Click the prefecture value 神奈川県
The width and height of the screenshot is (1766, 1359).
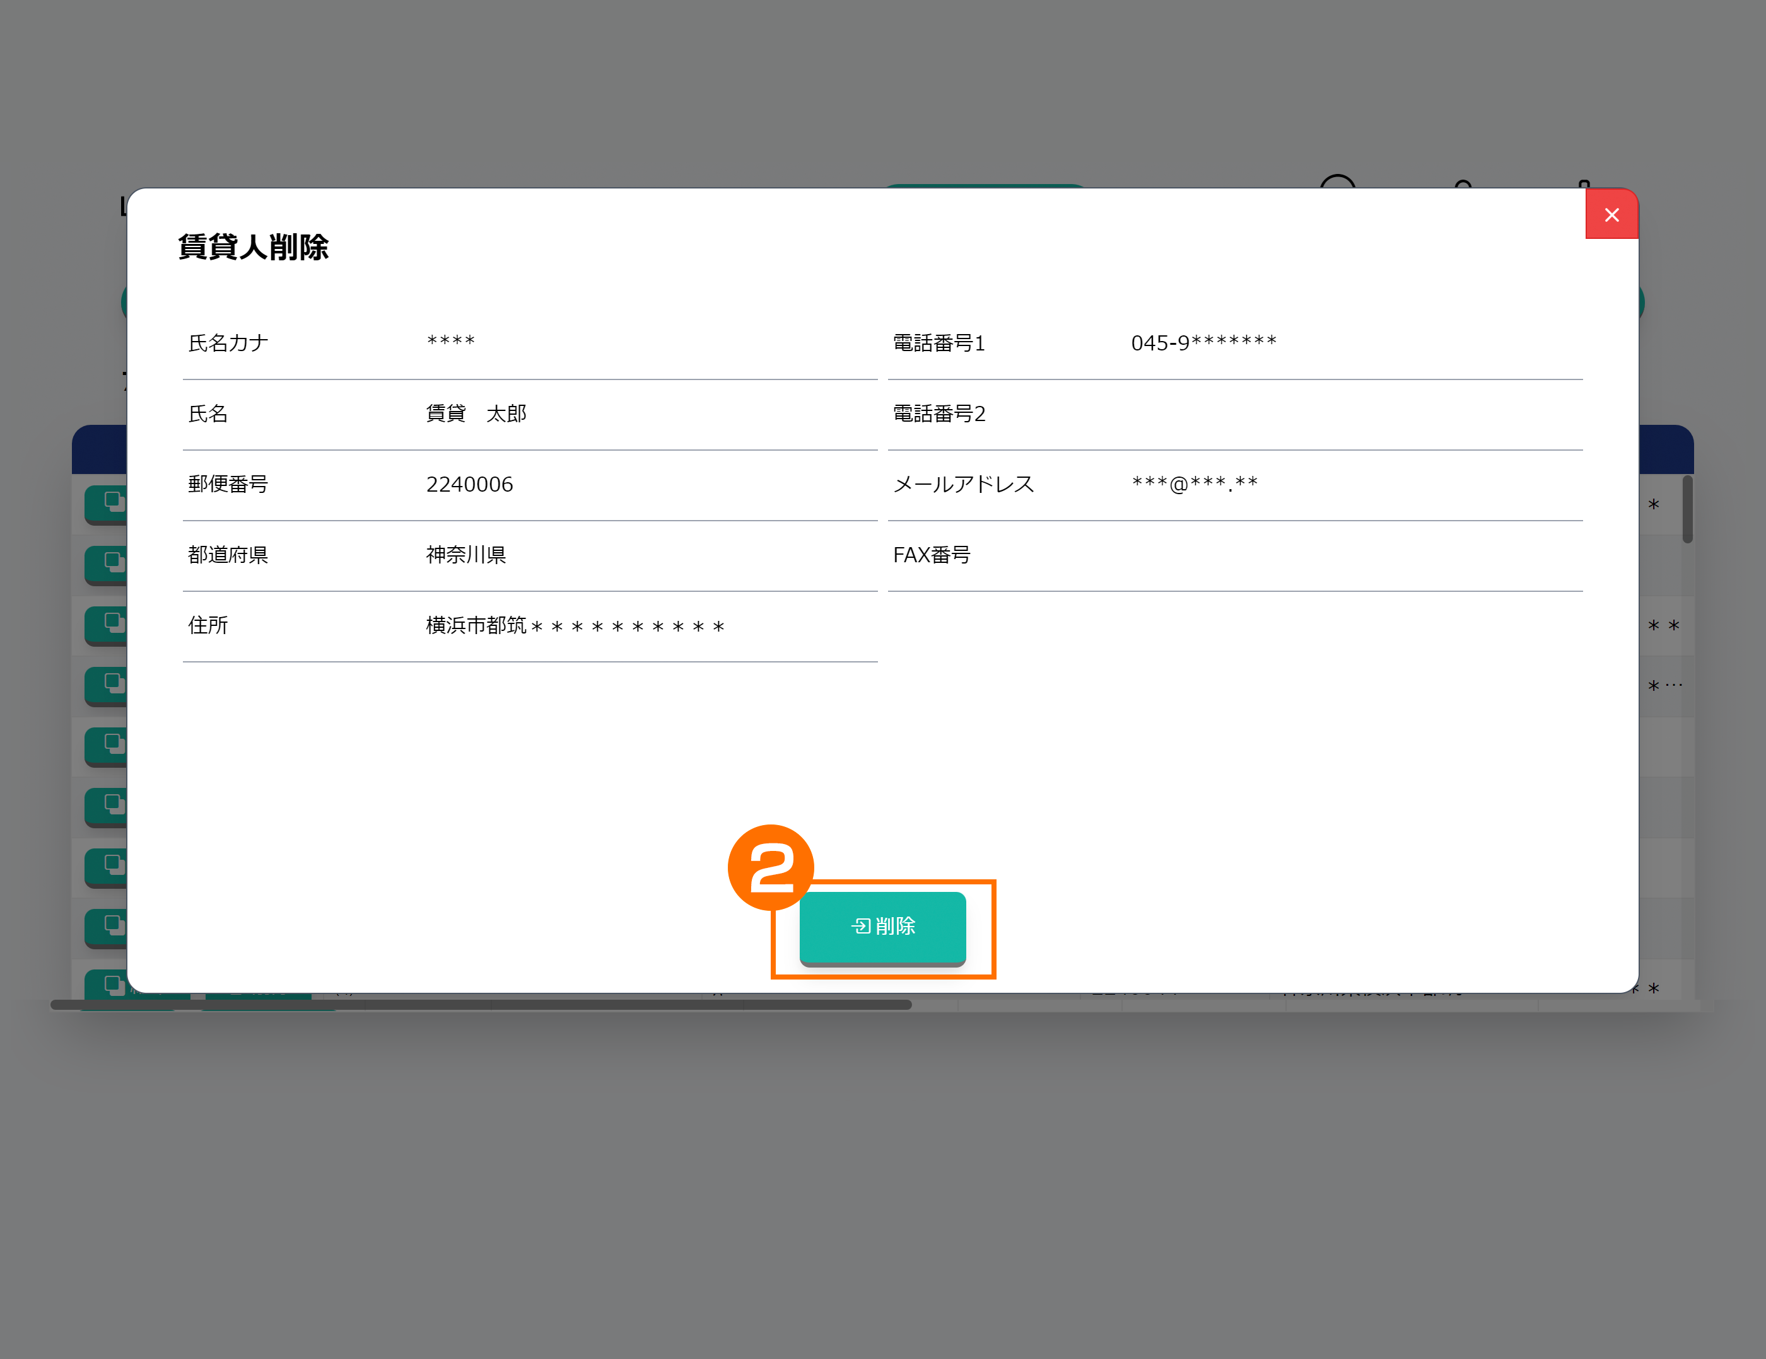coord(465,554)
